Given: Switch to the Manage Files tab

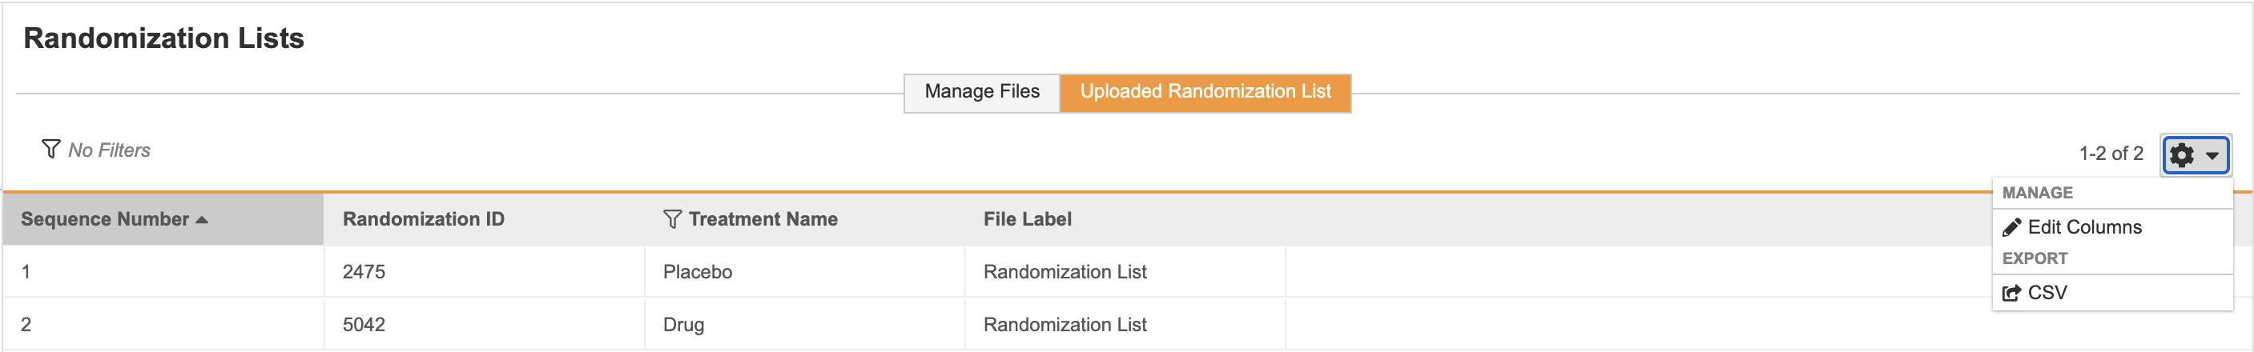Looking at the screenshot, I should [x=982, y=92].
